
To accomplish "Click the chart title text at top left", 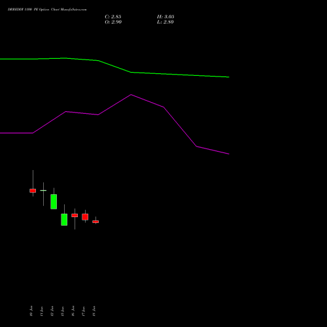I will 47,10.
